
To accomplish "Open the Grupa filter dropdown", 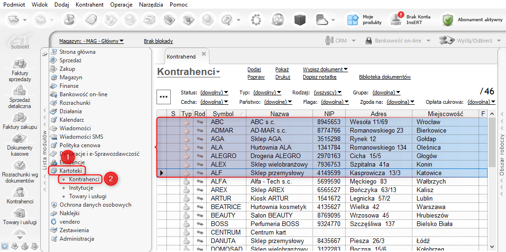I will pyautogui.click(x=386, y=92).
